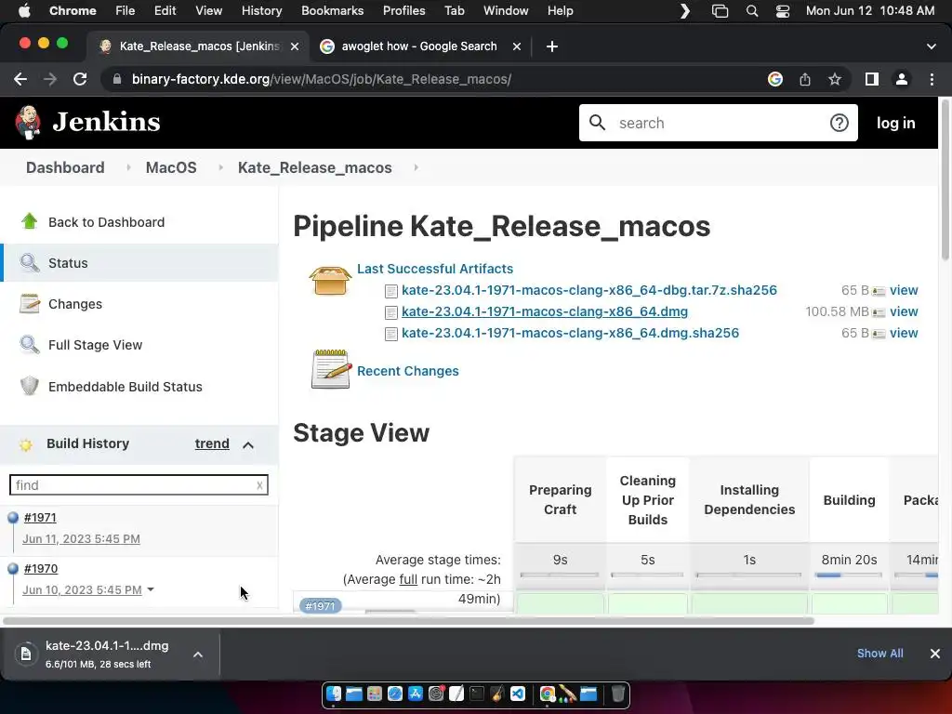Switch to the Google Search tab
The height and width of the screenshot is (714, 952).
pos(419,46)
